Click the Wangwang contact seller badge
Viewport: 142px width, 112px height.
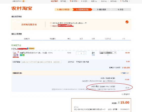coord(31,48)
